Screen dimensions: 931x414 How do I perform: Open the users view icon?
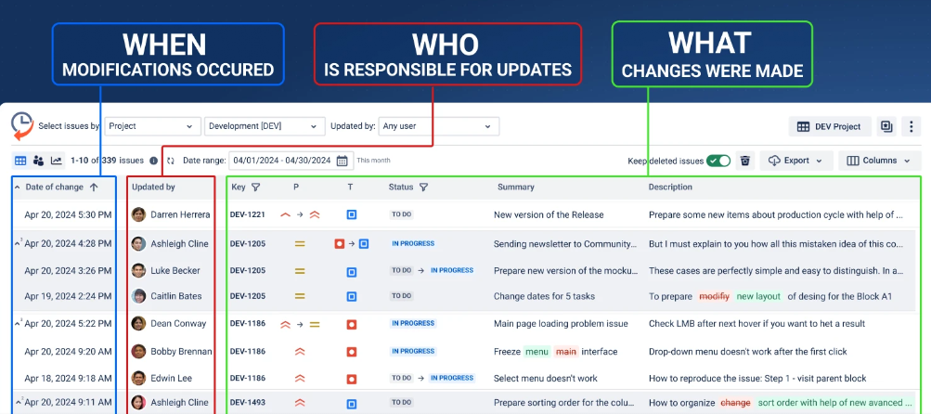tap(38, 161)
